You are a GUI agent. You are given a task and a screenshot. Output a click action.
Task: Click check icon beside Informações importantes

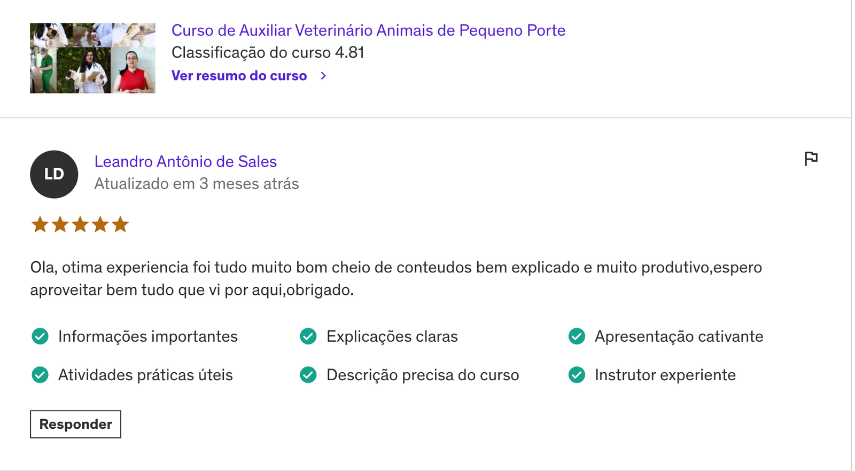pyautogui.click(x=40, y=336)
